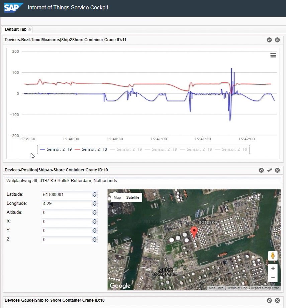The height and width of the screenshot is (308, 286).
Task: Decrease Latitude with down arrow
Action: pos(95,196)
